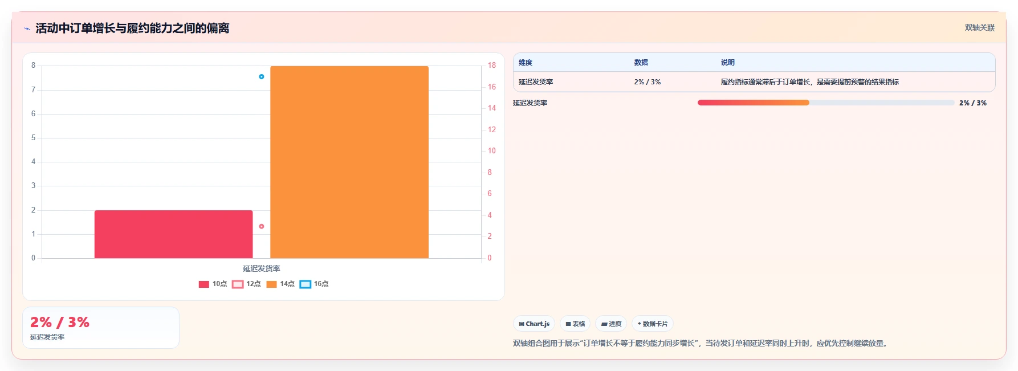This screenshot has height=371, width=1018.
Task: Toggle the 16点 legend swatch
Action: coord(306,284)
